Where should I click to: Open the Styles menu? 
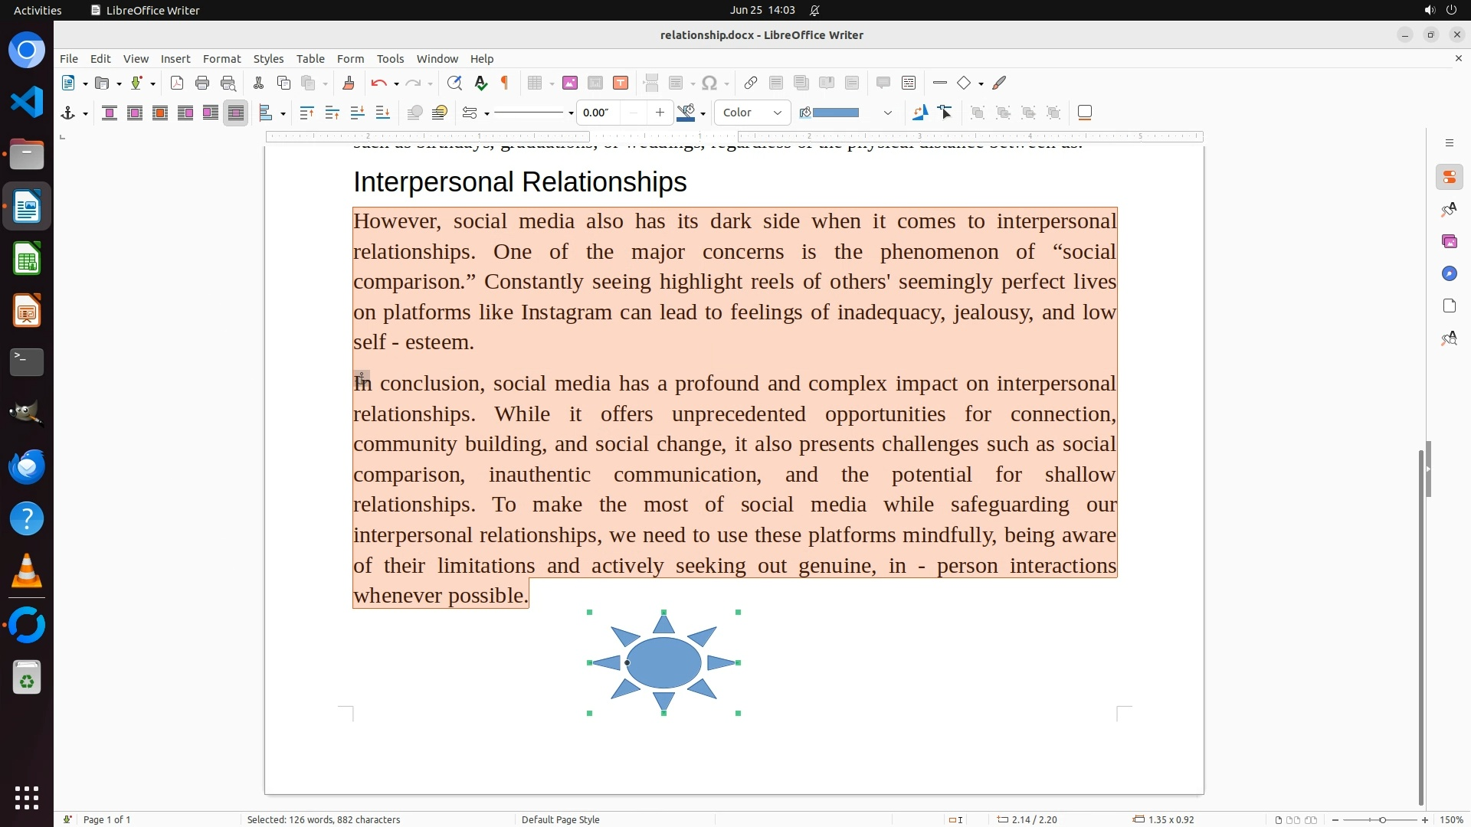point(268,59)
